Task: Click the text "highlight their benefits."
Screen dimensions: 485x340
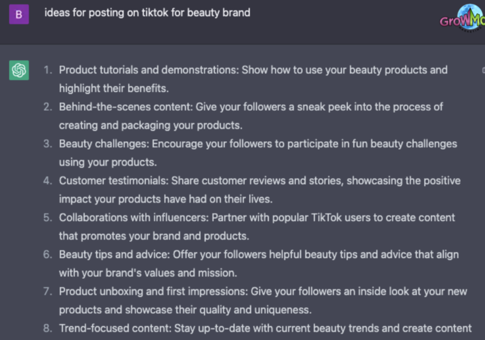Action: point(114,89)
